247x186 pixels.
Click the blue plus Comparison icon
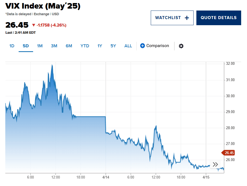tap(142, 46)
